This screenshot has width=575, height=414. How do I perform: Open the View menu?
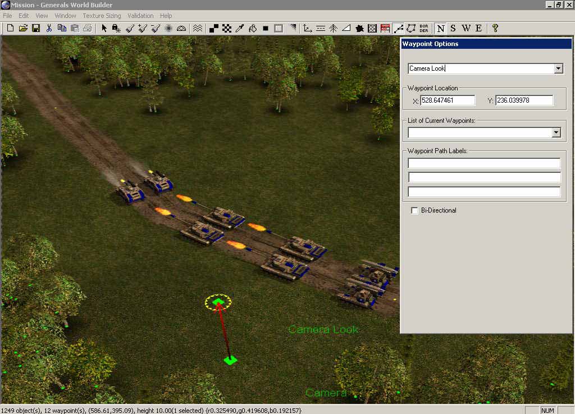(x=42, y=16)
